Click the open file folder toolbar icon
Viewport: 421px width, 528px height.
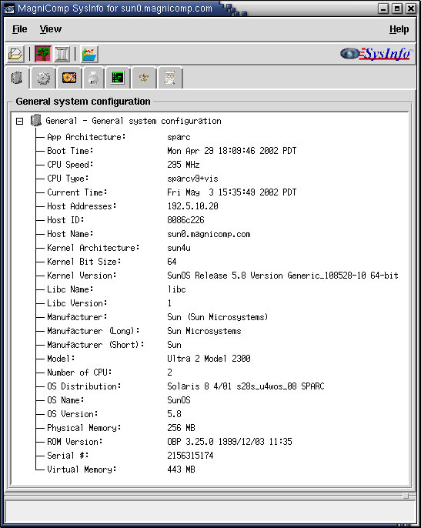[15, 54]
